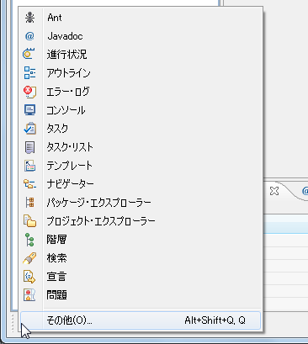
Task: Click the アウトライン outline icon
Action: coord(29,72)
